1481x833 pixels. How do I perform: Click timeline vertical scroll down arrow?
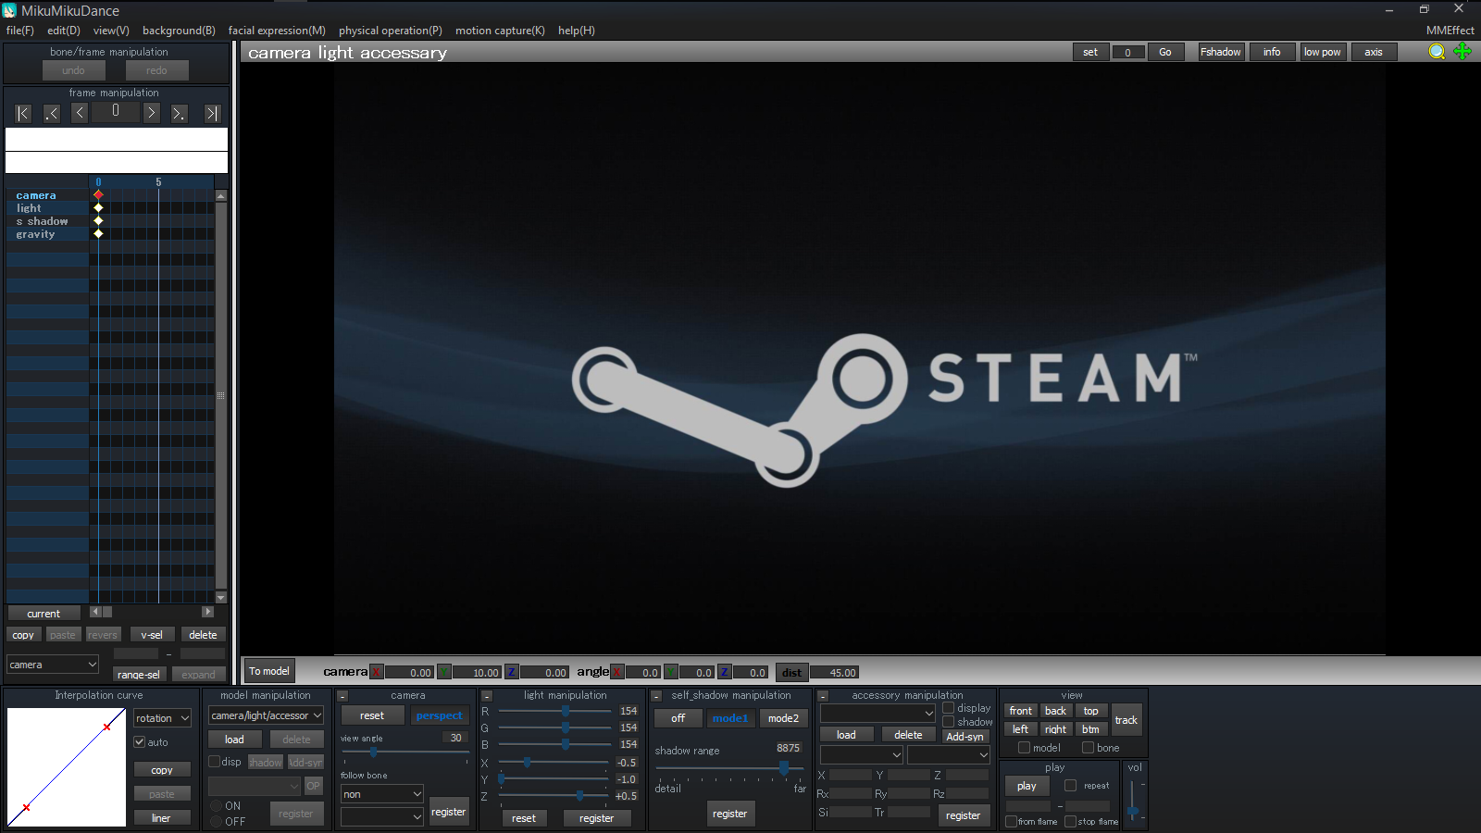click(221, 598)
